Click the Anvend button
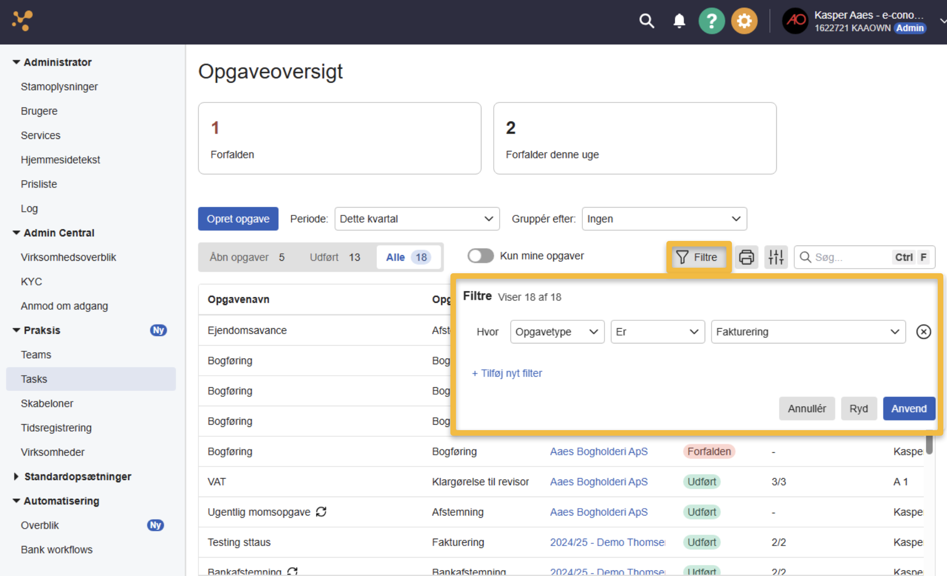947x576 pixels. (909, 408)
